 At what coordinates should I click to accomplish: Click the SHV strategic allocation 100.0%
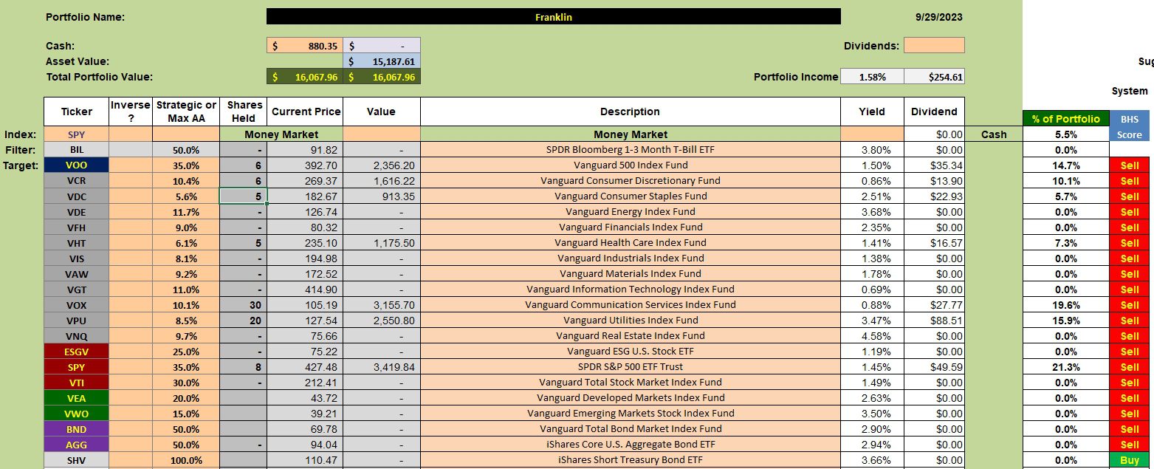click(x=186, y=460)
